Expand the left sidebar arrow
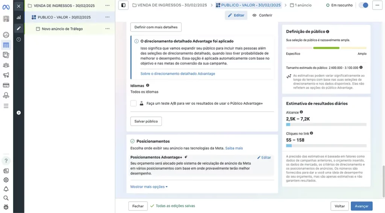This screenshot has height=213, width=385. point(19,113)
